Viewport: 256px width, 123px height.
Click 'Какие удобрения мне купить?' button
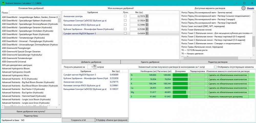[31, 112]
